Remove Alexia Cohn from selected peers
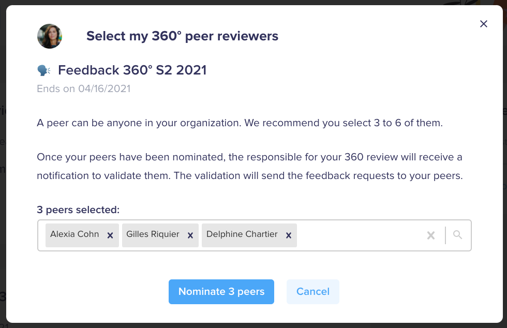Image resolution: width=507 pixels, height=328 pixels. tap(110, 235)
